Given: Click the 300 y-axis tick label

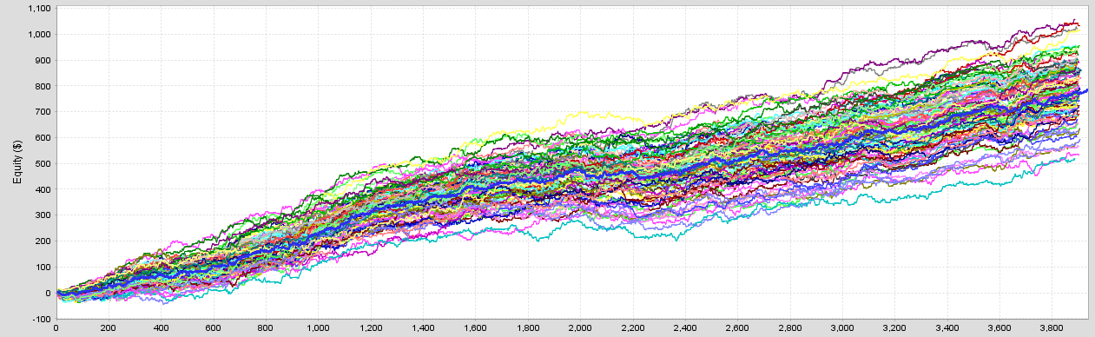Looking at the screenshot, I should point(43,215).
